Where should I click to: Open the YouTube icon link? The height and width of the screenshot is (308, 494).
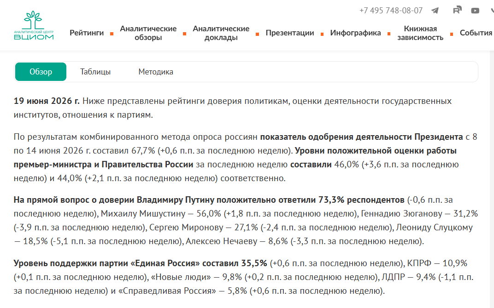point(475,11)
